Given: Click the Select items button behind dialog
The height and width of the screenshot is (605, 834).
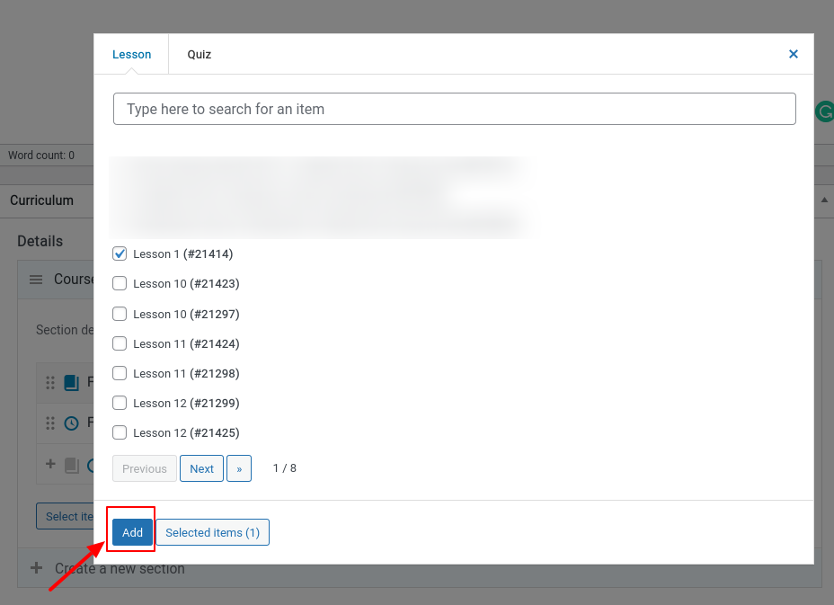Looking at the screenshot, I should pos(65,516).
